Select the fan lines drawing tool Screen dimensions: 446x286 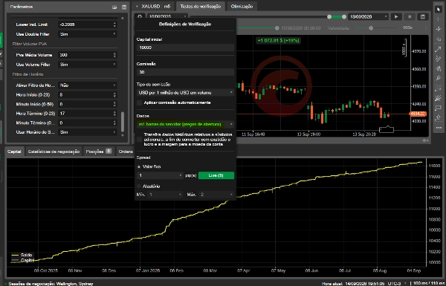pos(439,98)
